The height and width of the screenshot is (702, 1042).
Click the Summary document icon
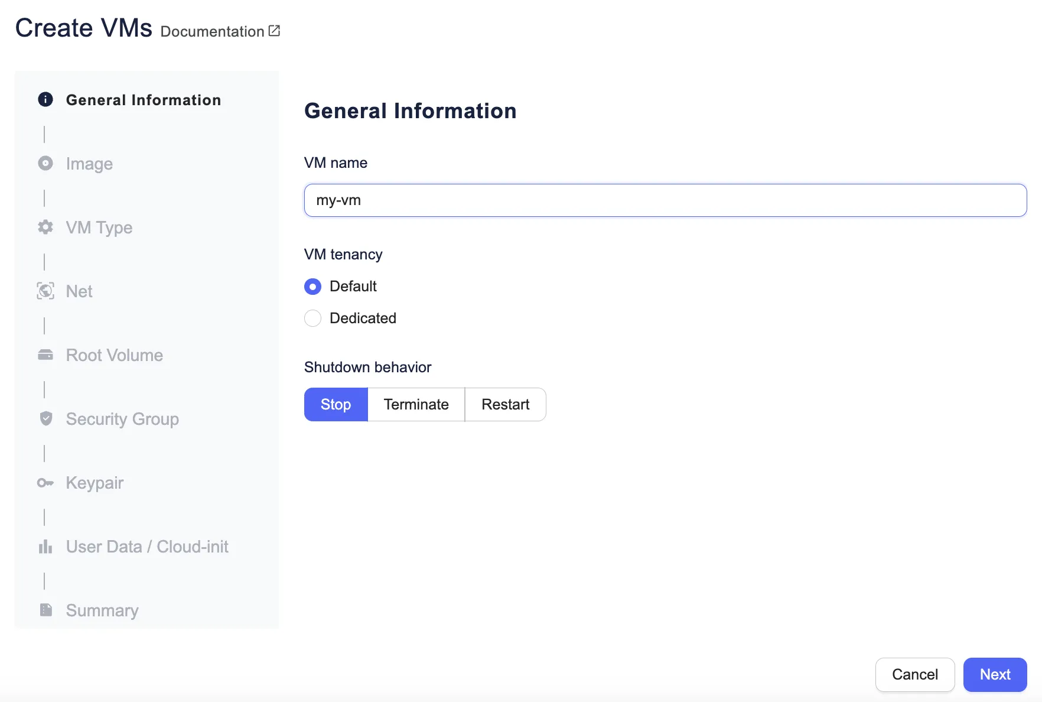(x=45, y=610)
